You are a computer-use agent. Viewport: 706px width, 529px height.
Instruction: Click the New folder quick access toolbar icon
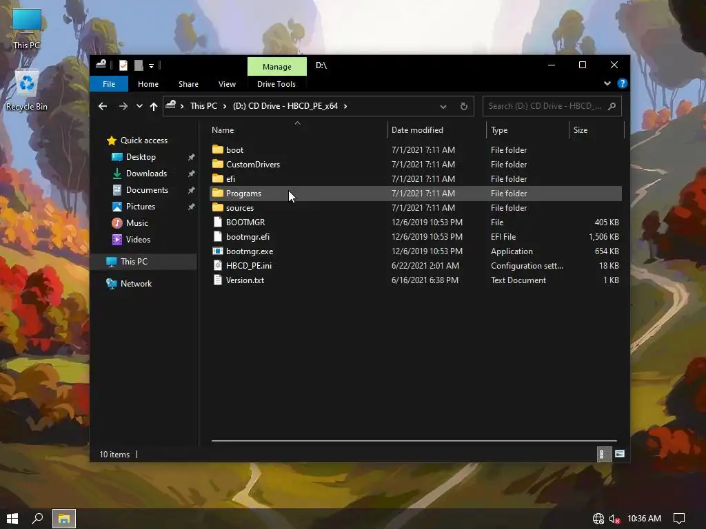139,65
